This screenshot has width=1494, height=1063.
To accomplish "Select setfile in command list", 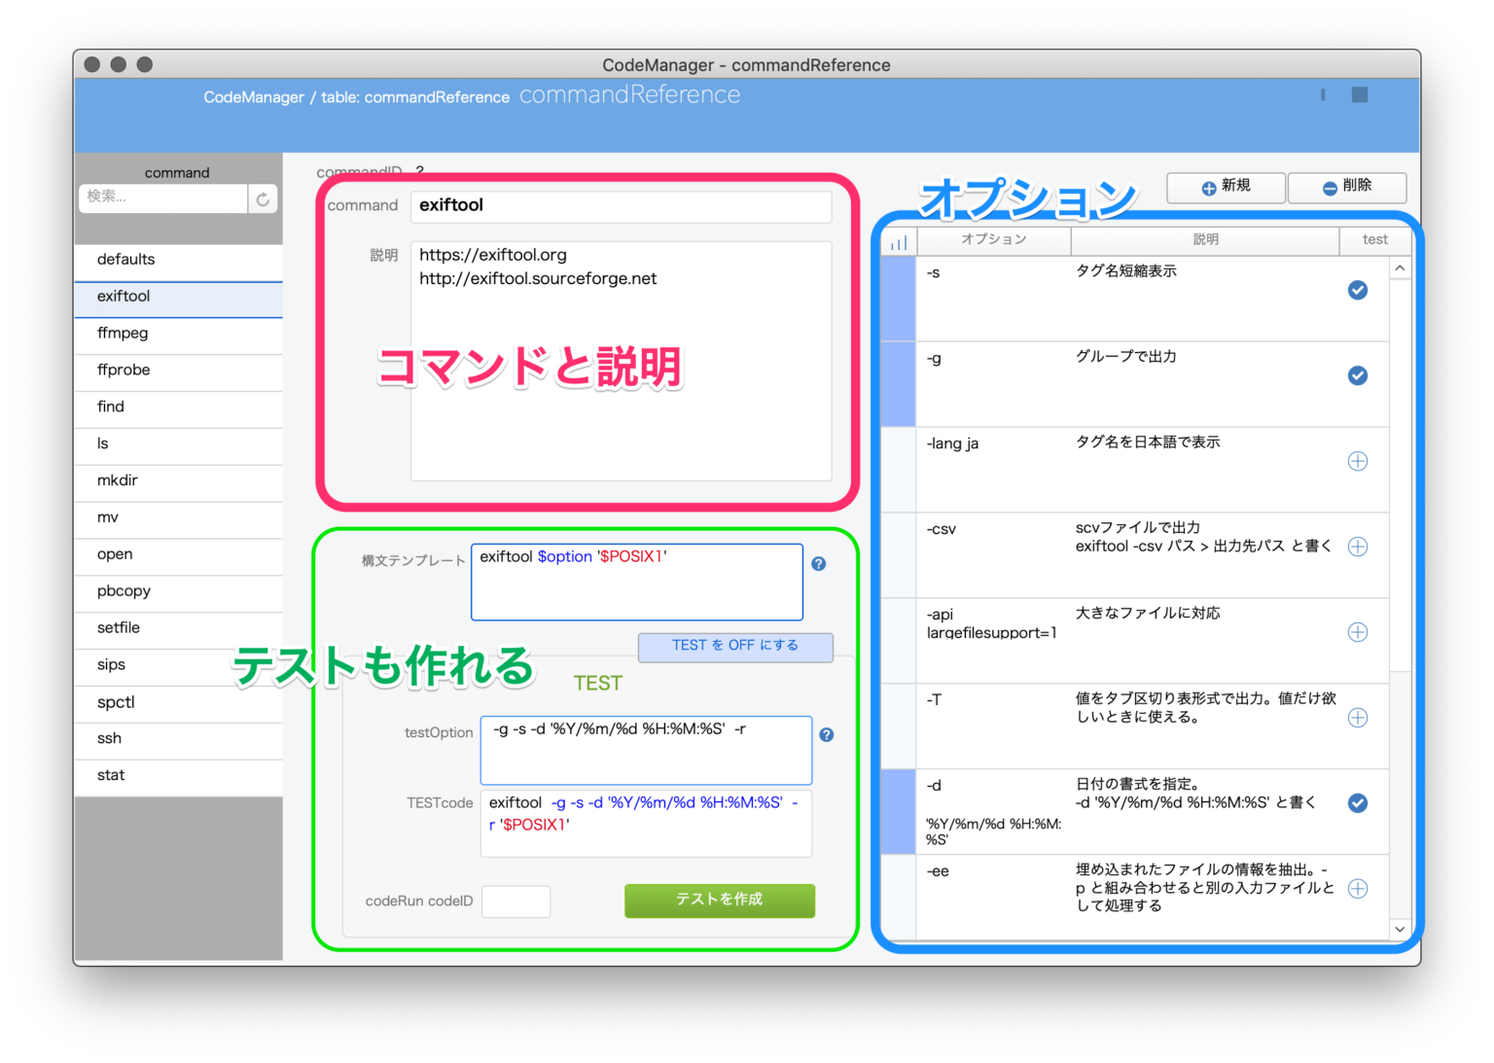I will pyautogui.click(x=179, y=629).
